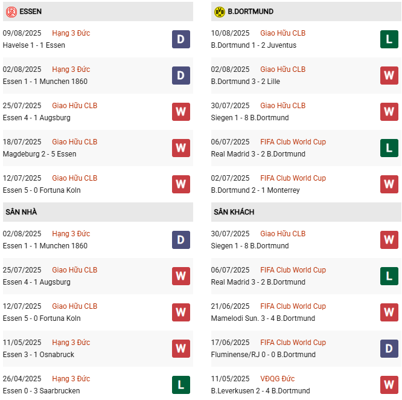Image resolution: width=402 pixels, height=400 pixels.
Task: Click the Essen club logo icon
Action: coord(11,11)
